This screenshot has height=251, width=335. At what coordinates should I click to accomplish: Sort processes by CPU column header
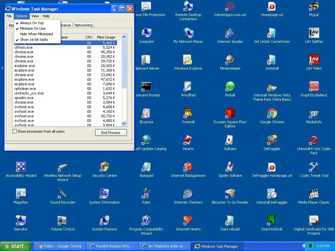point(88,37)
